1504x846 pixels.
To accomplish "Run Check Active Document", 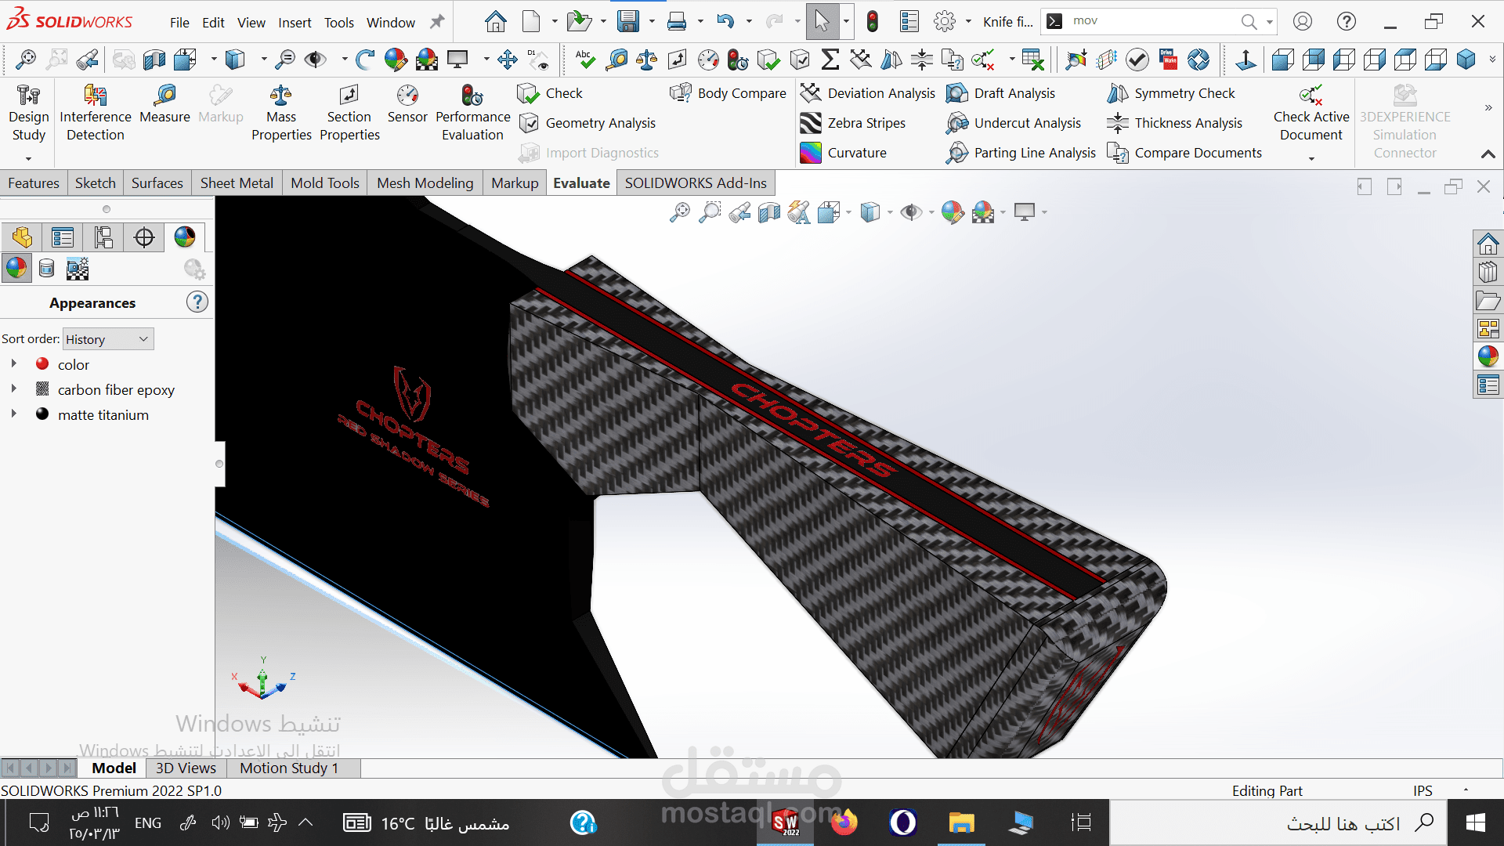I will coord(1311,114).
